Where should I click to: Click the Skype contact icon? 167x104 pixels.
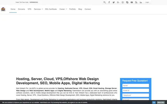[x=127, y=2]
